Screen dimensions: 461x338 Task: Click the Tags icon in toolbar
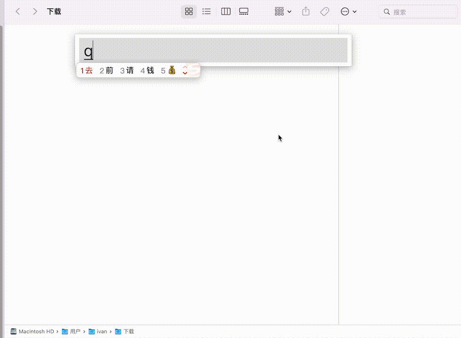tap(325, 11)
